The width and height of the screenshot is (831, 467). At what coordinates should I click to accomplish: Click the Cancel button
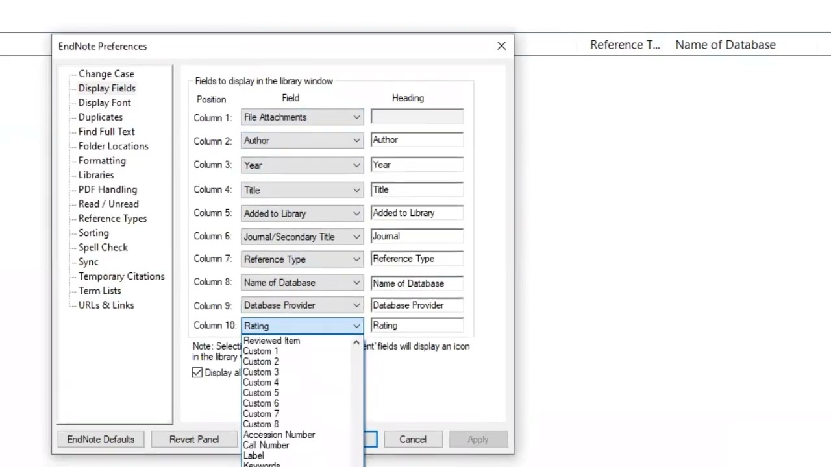pos(413,439)
